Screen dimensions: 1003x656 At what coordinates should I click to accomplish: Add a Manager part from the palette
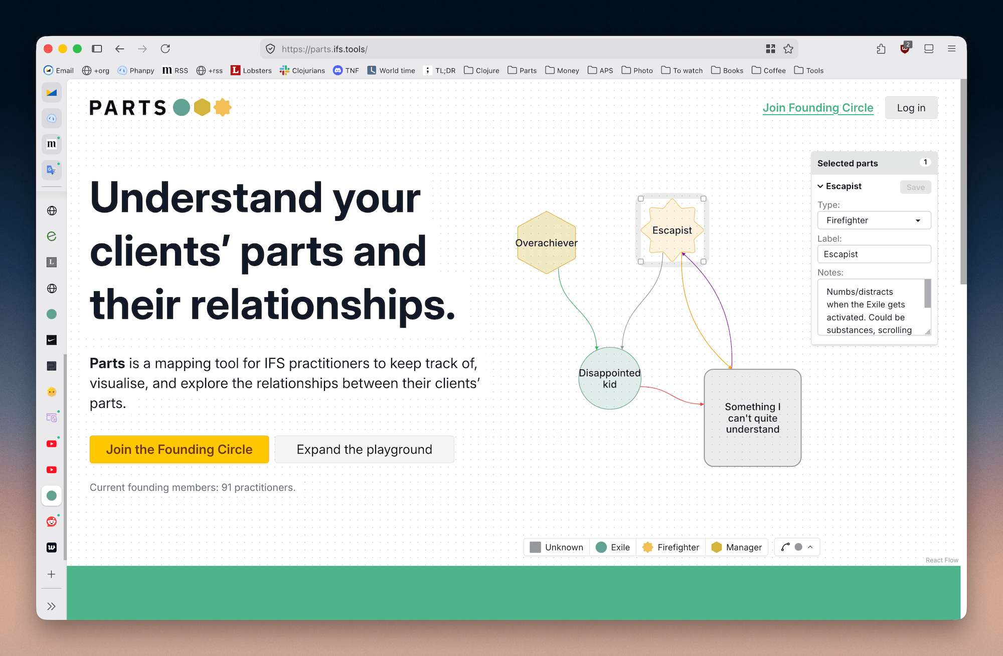coord(737,547)
